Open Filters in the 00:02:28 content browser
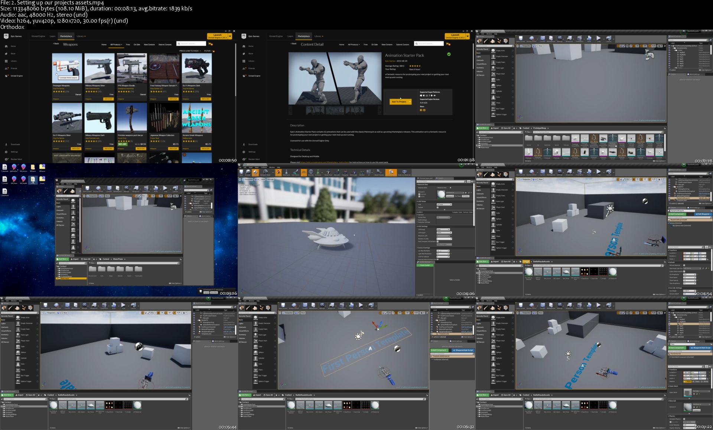Screen dimensions: 713x430 pyautogui.click(x=528, y=132)
